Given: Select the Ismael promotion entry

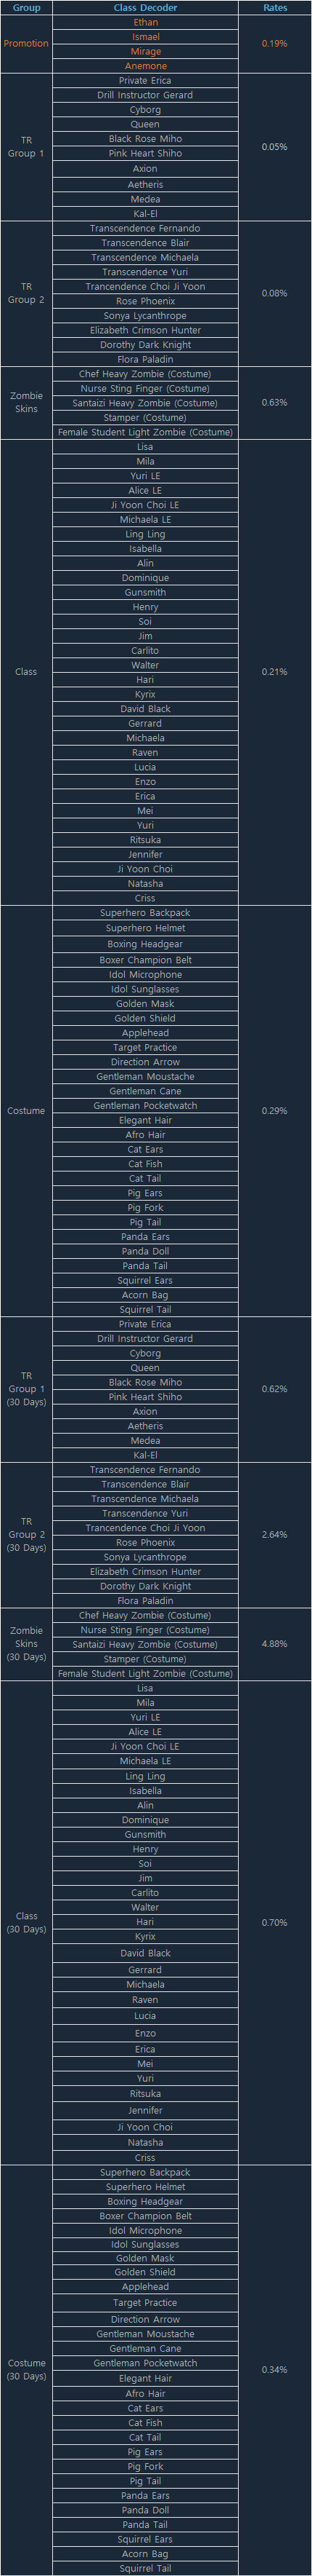Looking at the screenshot, I should click(x=146, y=36).
